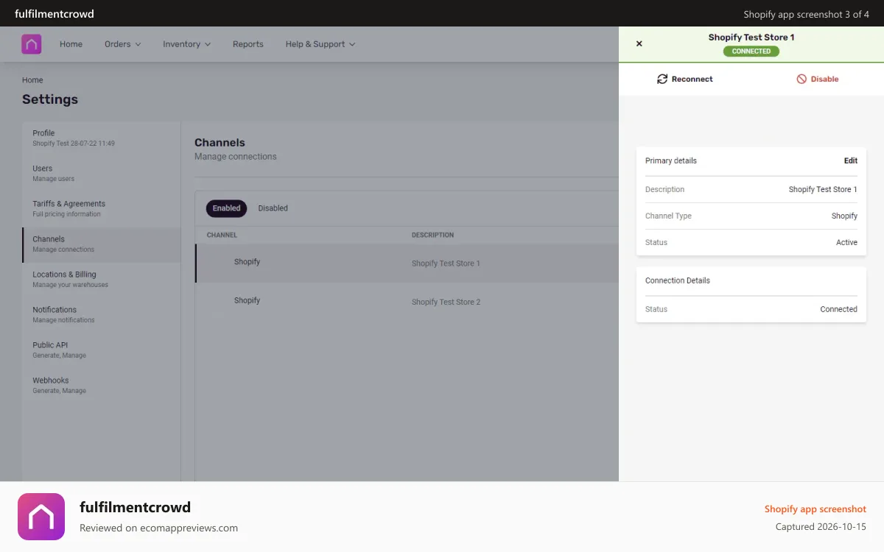Open Profile settings section

tap(102, 138)
